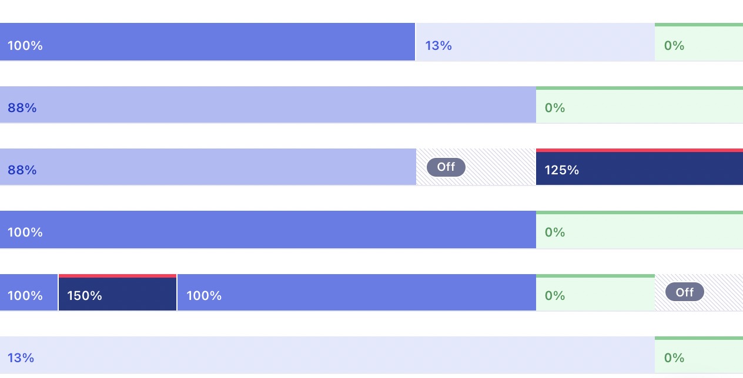Select the long 13% bar in the bottom row
Image resolution: width=743 pixels, height=378 pixels.
point(327,355)
